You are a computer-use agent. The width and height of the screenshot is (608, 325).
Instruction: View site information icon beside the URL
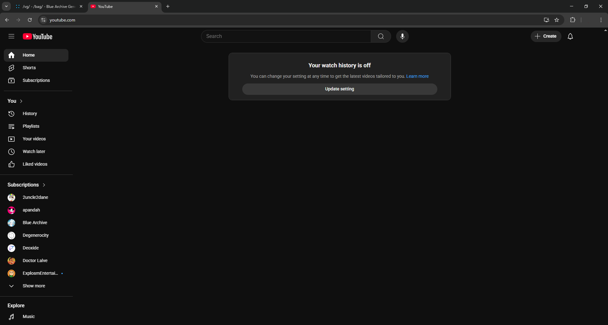(43, 20)
